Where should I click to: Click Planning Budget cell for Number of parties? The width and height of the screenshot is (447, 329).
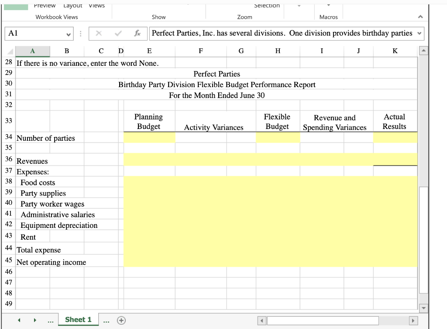(x=149, y=137)
